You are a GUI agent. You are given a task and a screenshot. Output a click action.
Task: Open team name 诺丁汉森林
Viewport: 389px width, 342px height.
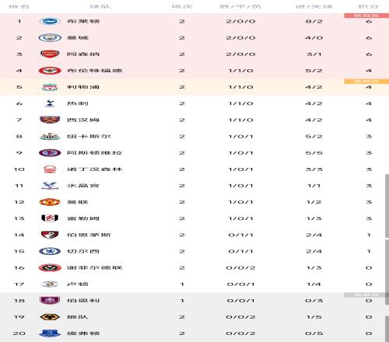click(x=94, y=169)
